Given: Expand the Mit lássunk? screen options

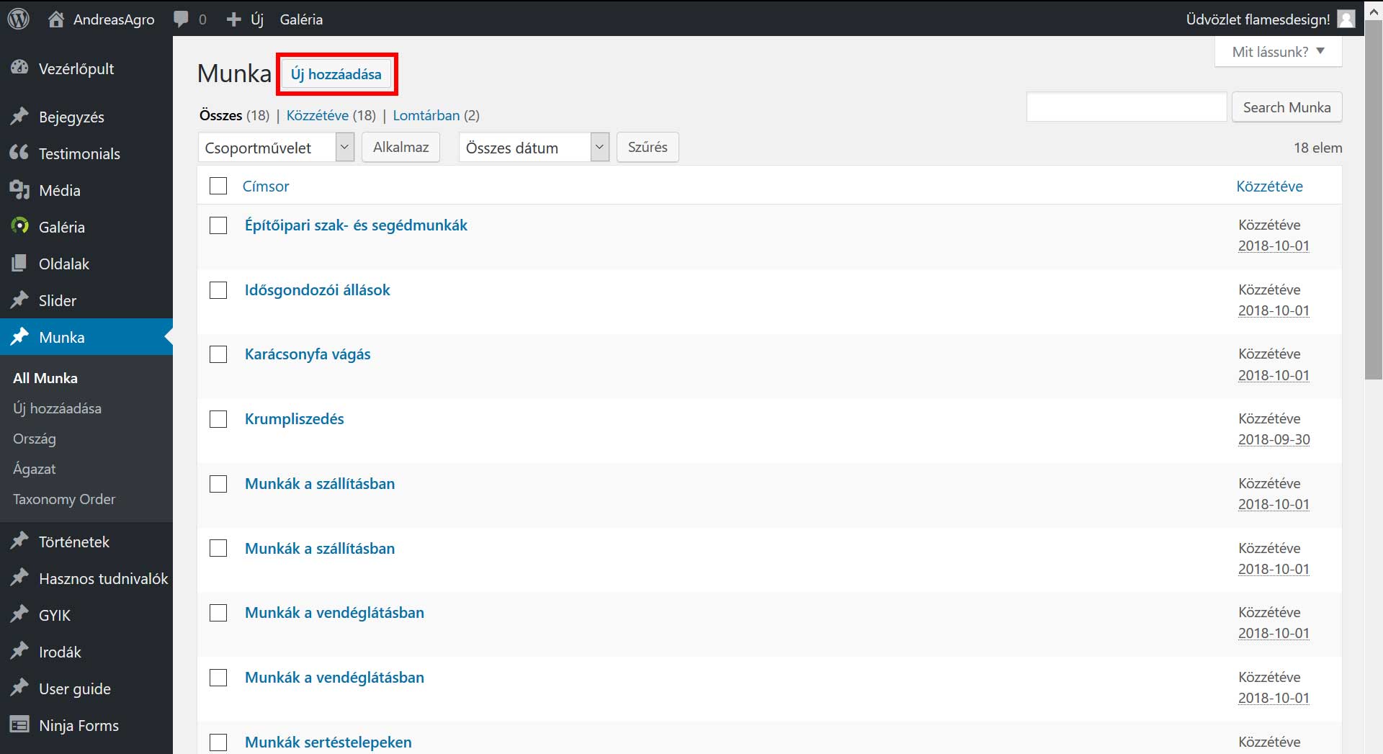Looking at the screenshot, I should [x=1278, y=52].
